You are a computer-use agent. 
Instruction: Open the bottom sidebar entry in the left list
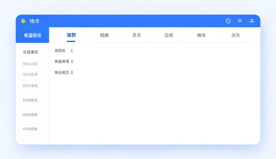[x=30, y=129]
